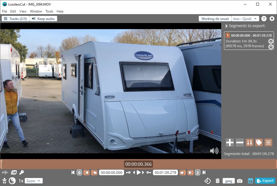Seek to the previous keyframe
The height and width of the screenshot is (186, 277).
(x=128, y=172)
